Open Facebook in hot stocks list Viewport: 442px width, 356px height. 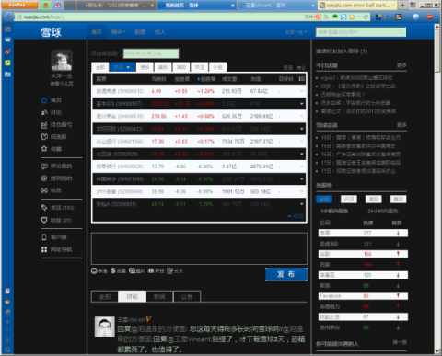click(331, 296)
